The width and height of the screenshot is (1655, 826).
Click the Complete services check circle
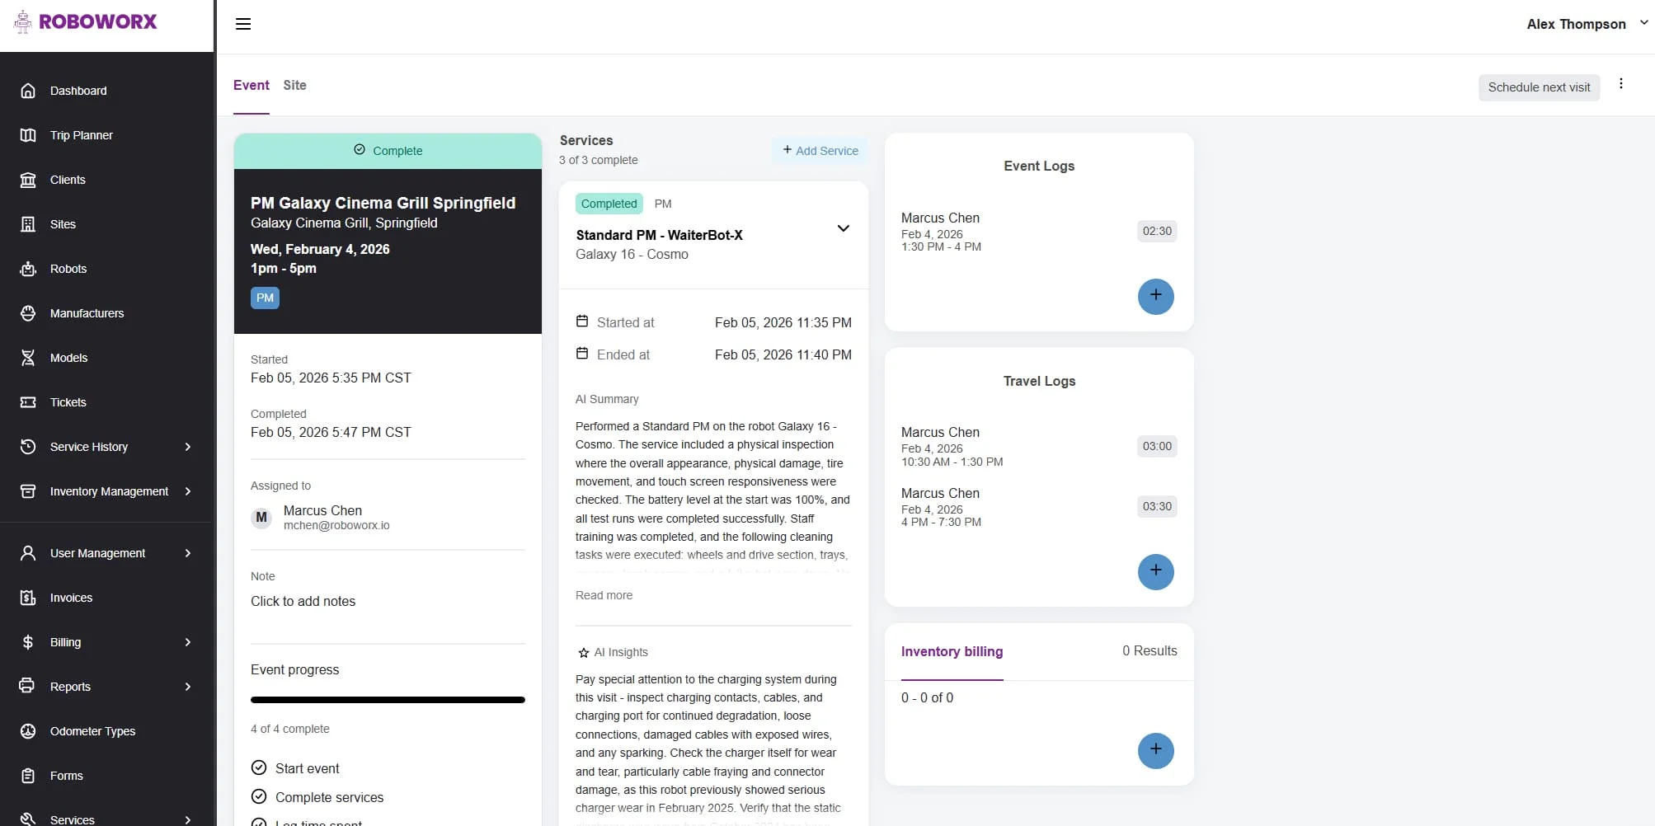(x=259, y=797)
